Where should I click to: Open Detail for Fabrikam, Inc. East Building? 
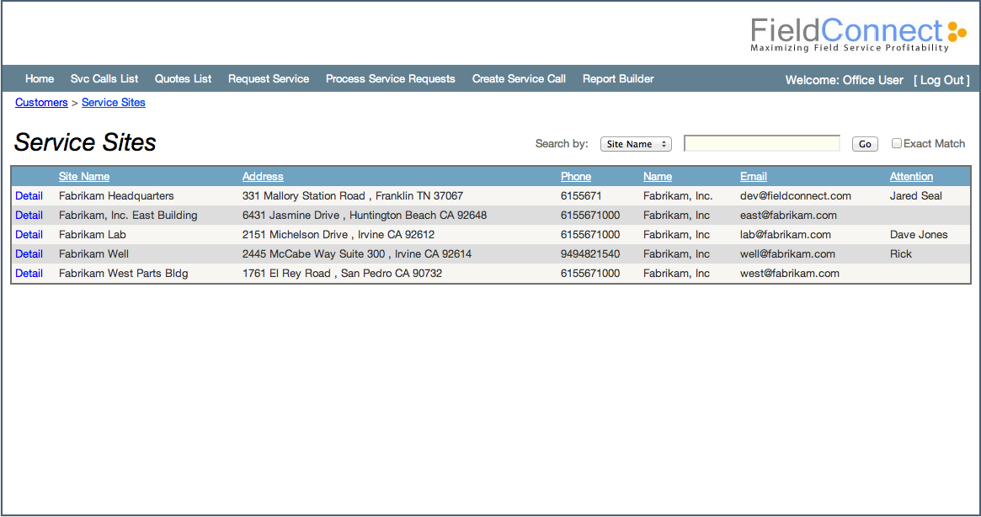click(x=29, y=216)
